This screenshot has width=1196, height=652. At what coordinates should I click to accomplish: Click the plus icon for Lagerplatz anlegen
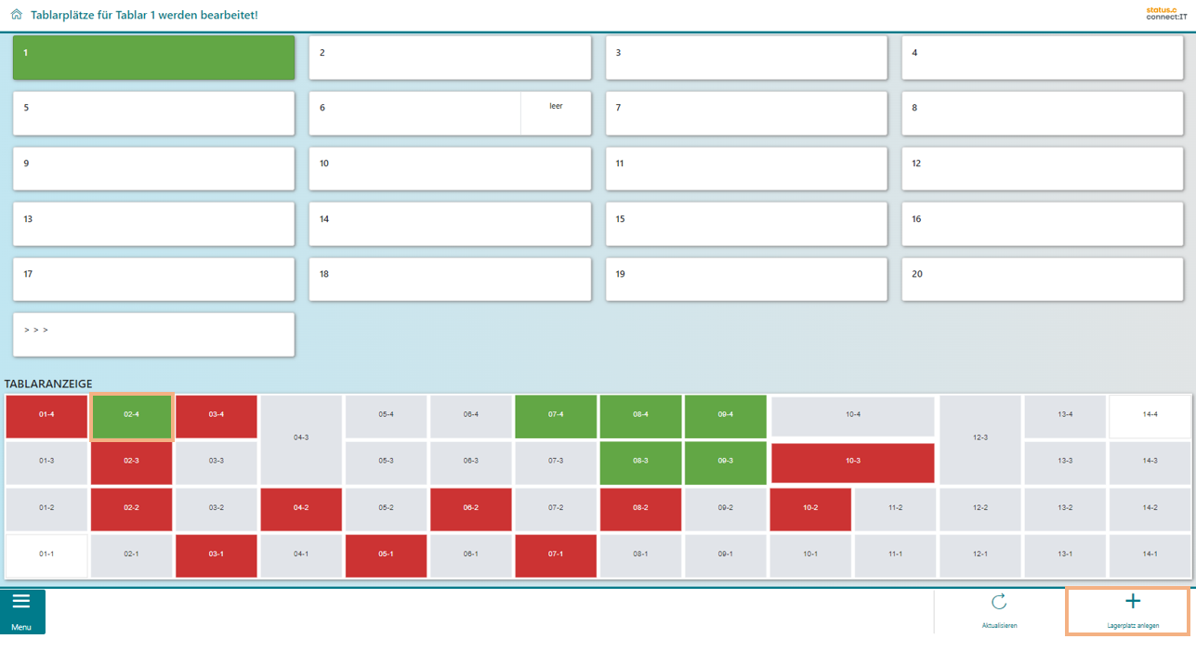point(1132,603)
